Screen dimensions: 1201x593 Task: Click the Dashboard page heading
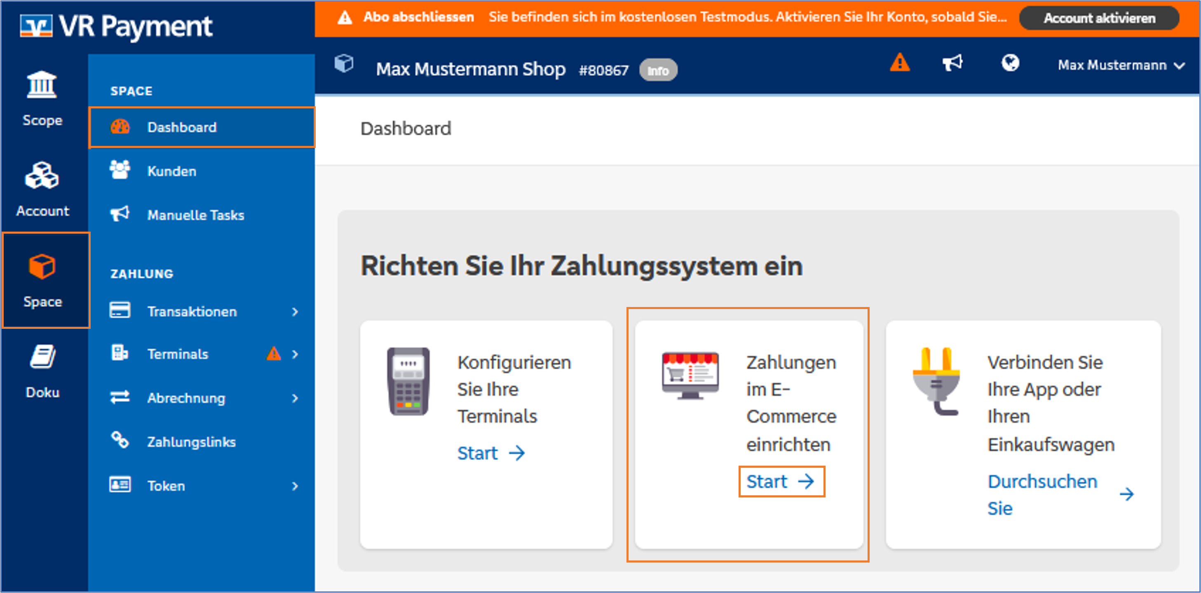406,129
